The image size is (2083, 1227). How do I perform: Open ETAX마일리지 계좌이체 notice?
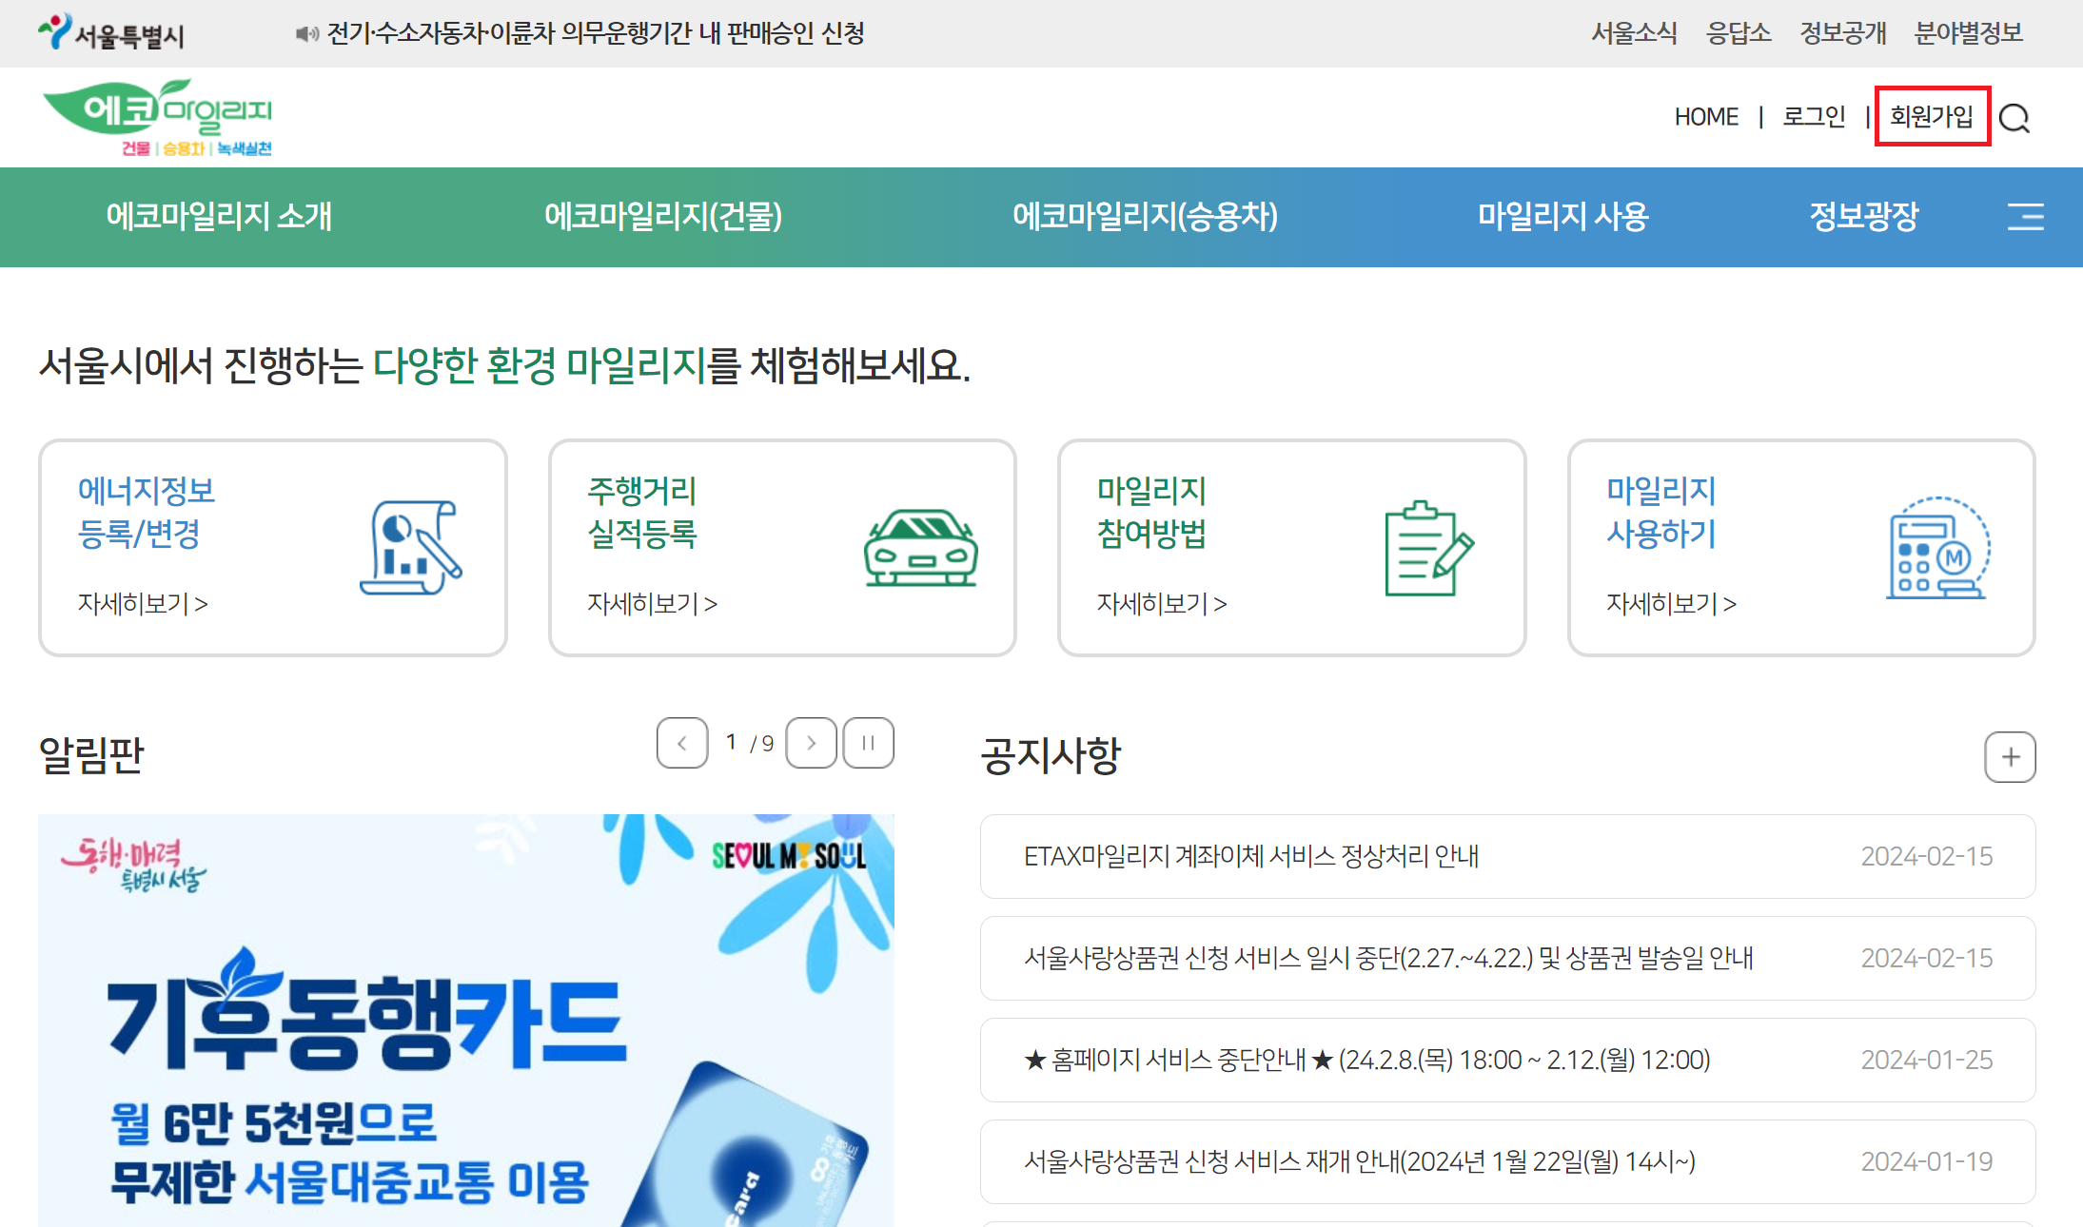point(1250,856)
